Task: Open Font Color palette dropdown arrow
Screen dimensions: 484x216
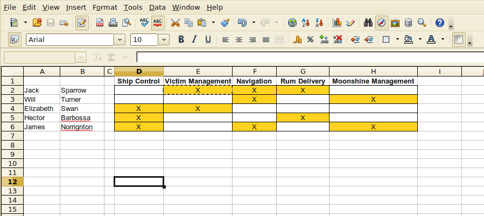Action: point(443,39)
